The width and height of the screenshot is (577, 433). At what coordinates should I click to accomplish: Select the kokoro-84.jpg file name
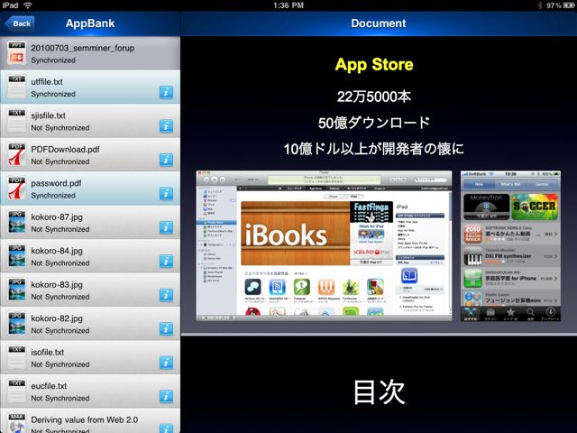(57, 251)
